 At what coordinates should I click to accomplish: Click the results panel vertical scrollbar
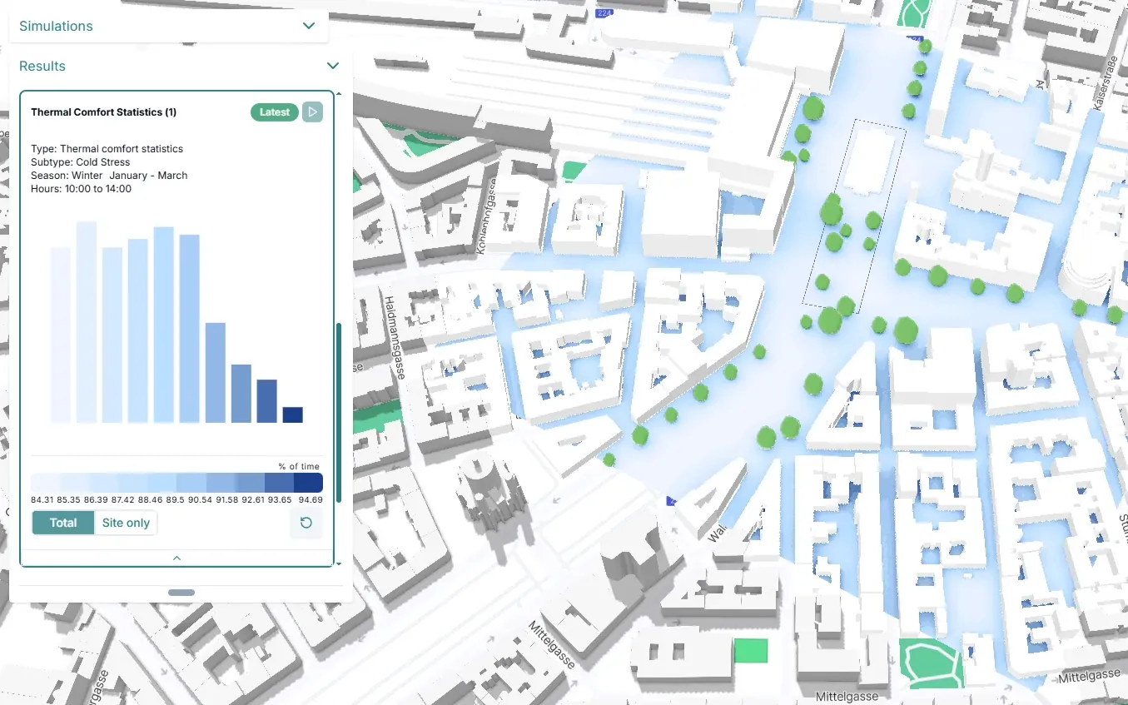338,412
